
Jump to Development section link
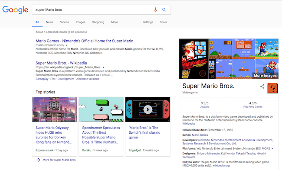point(66,79)
